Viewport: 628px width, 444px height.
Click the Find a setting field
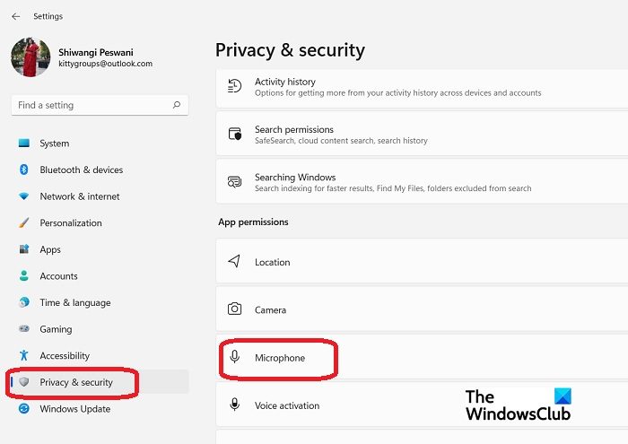tap(100, 105)
